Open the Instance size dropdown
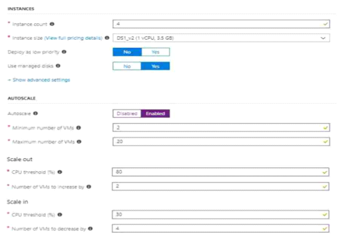357x243 pixels. click(221, 38)
